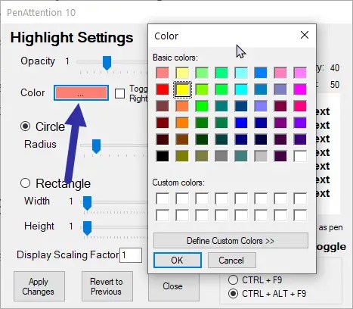Pick the pure red basic color
This screenshot has width=353, height=309.
point(163,89)
